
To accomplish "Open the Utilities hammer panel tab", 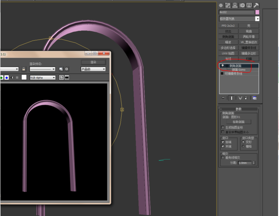I will [x=256, y=6].
